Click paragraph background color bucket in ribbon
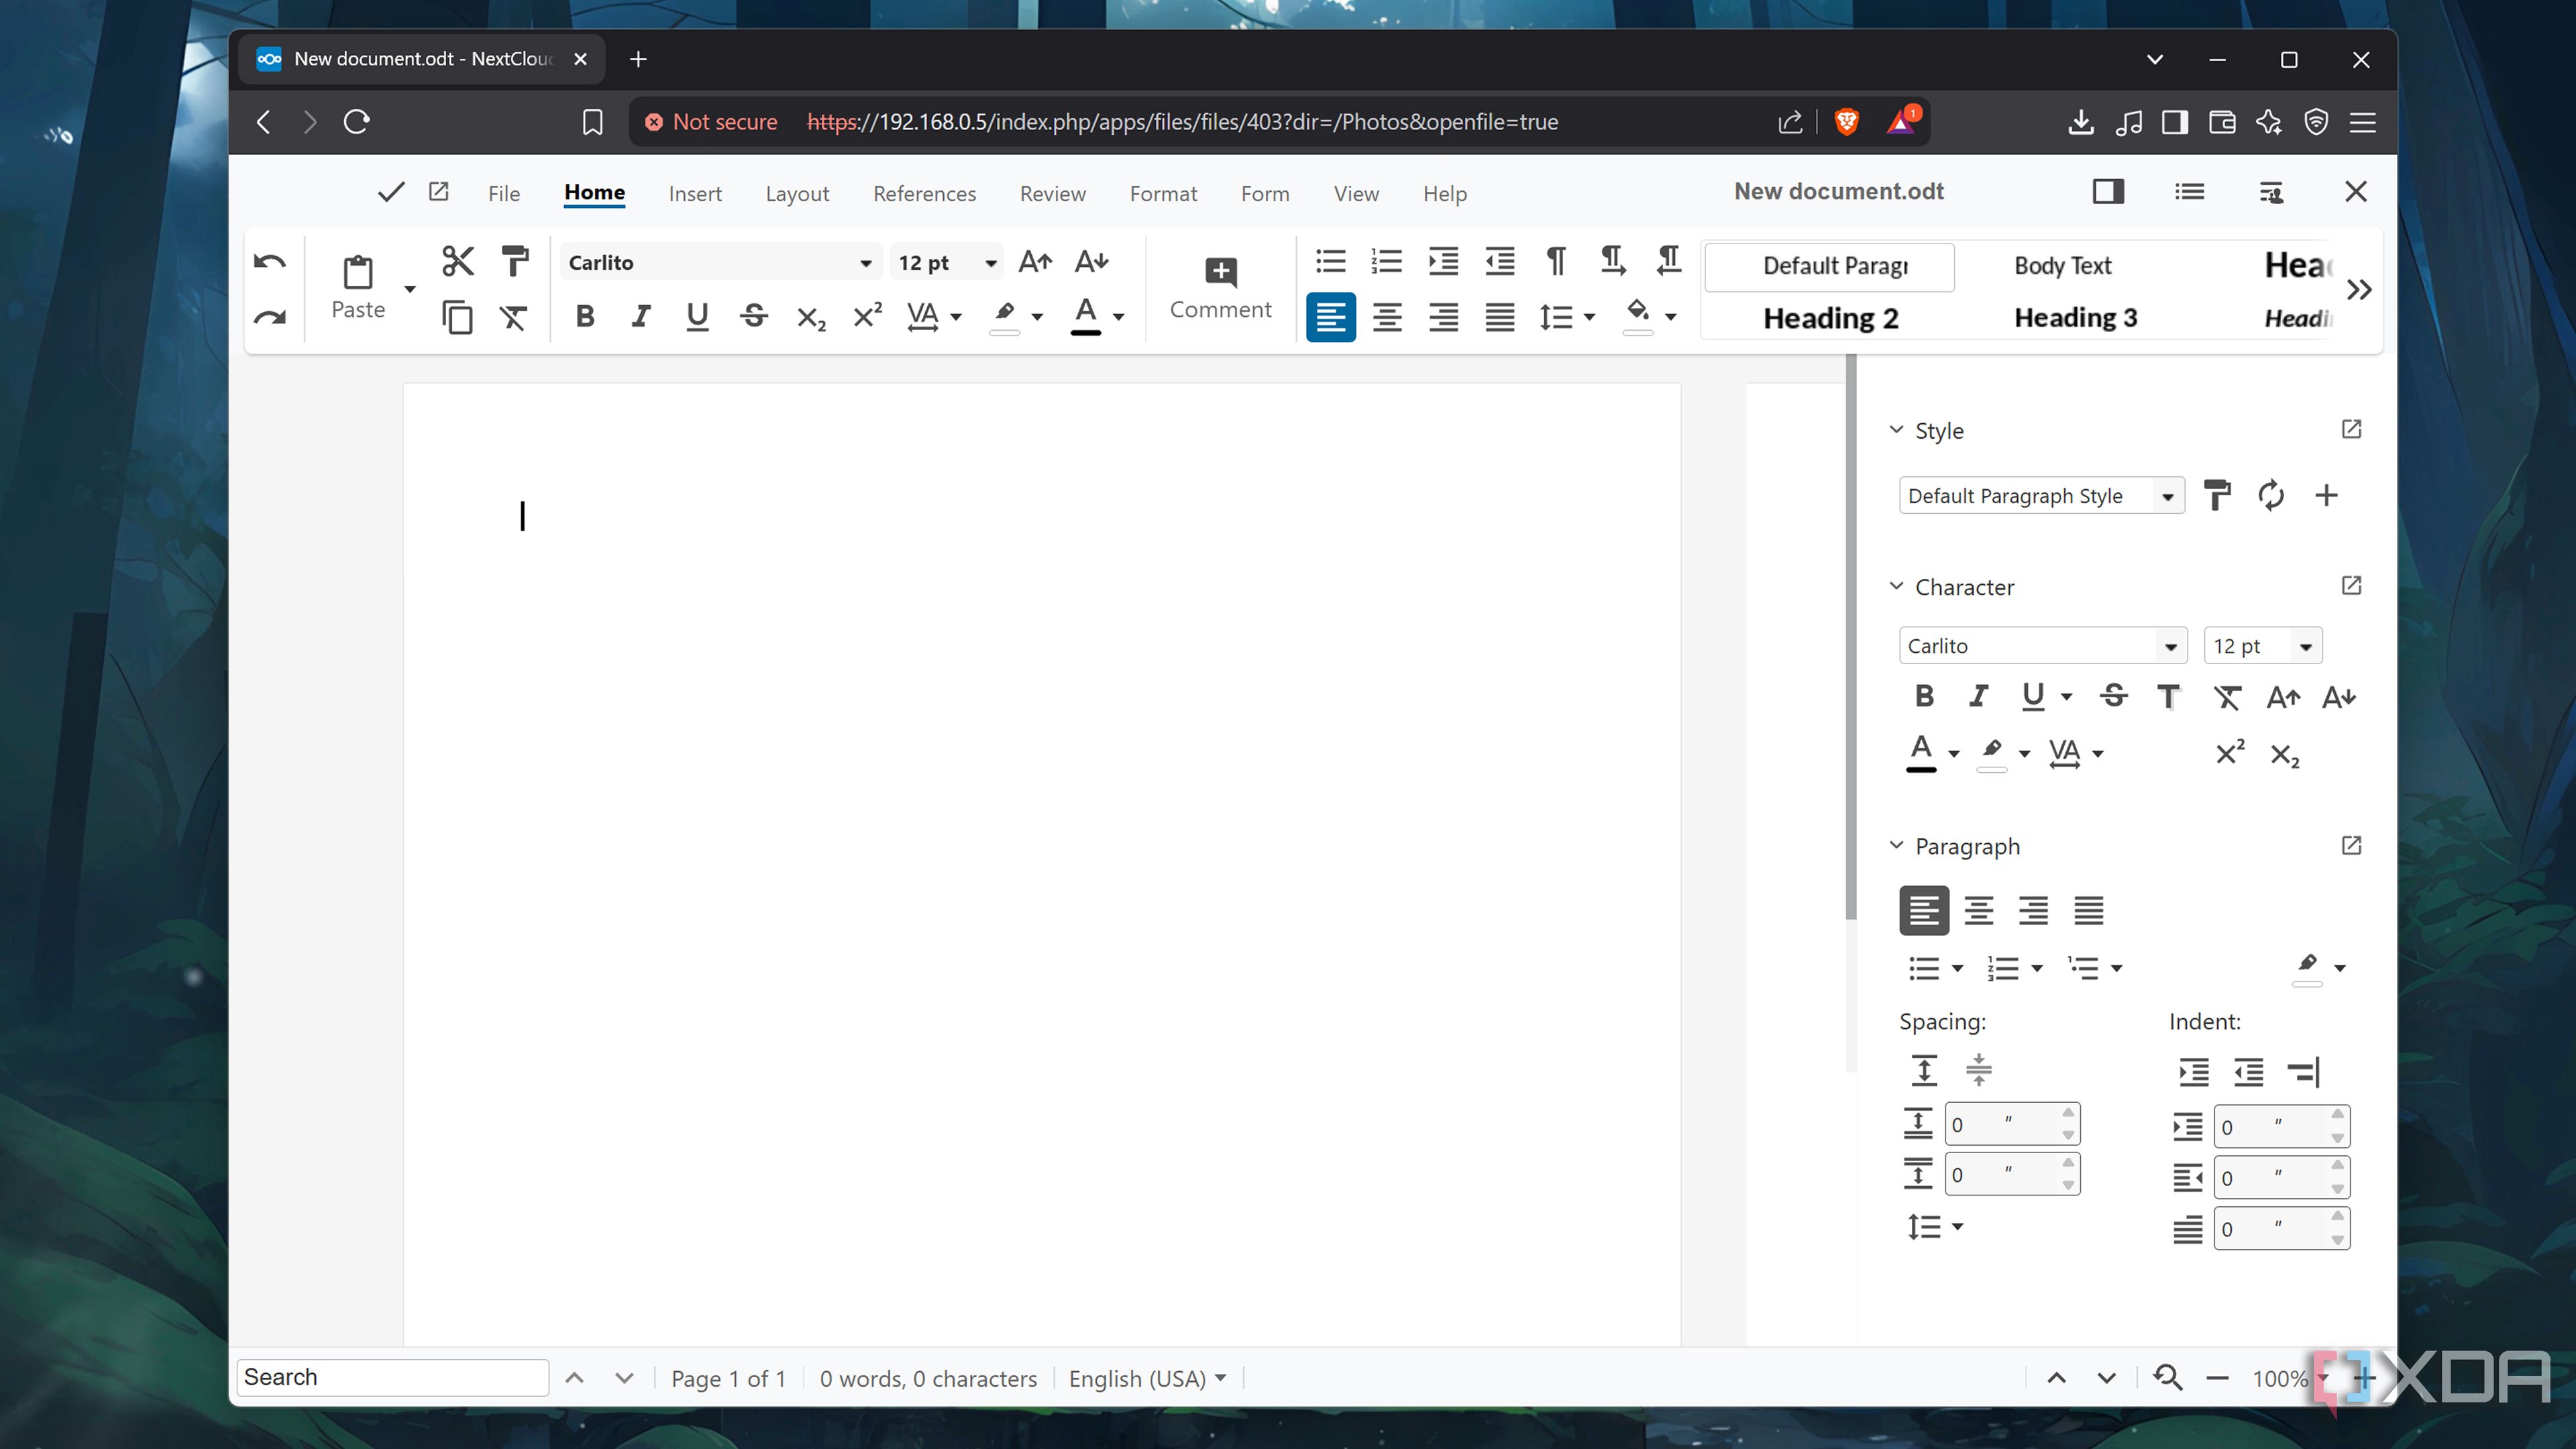This screenshot has height=1449, width=2576. (x=1637, y=316)
